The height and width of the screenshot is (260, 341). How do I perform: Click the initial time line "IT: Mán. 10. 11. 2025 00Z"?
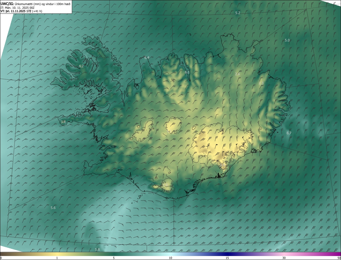17,8
